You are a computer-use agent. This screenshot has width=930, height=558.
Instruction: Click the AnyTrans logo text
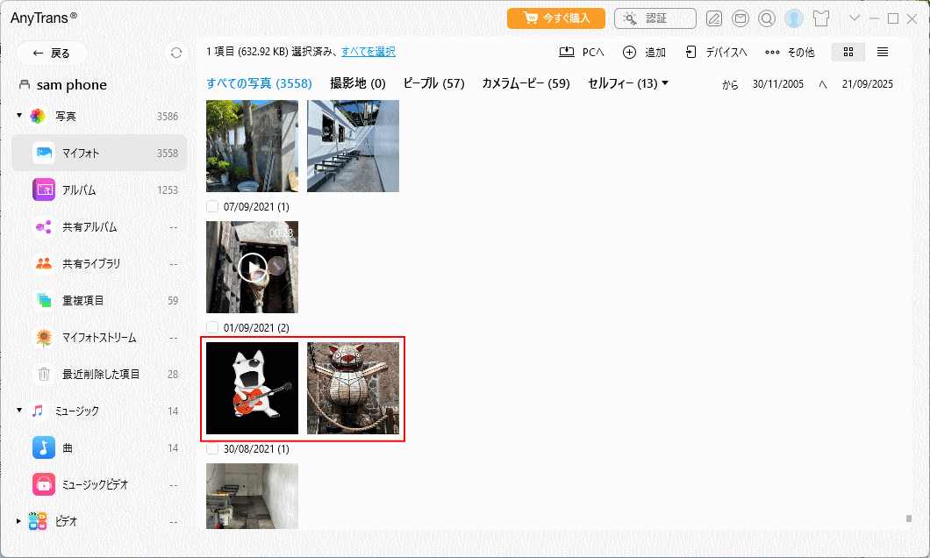[x=43, y=18]
